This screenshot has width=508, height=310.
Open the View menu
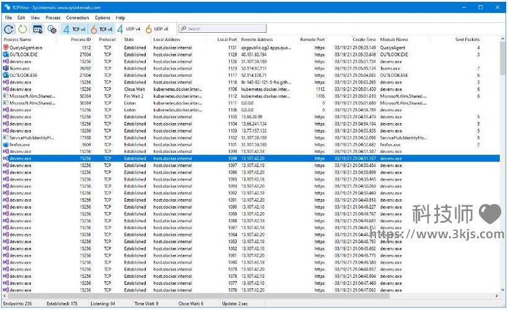(35, 18)
